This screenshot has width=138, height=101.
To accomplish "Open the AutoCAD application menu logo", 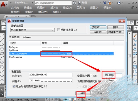I will click(3, 4).
